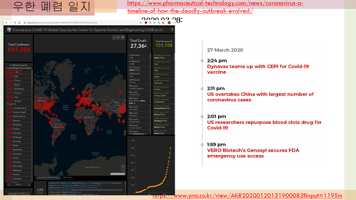This screenshot has height=200, width=356.
Task: Go to next country list page arrow
Action: click(29, 185)
